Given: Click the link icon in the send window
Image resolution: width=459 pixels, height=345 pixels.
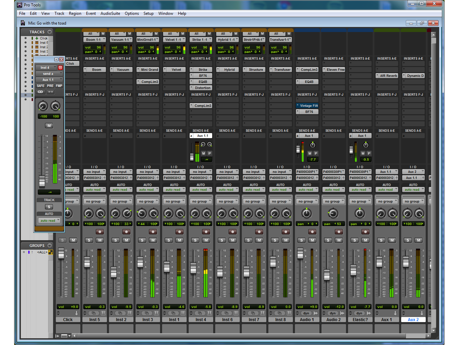Looking at the screenshot, I should 40,92.
